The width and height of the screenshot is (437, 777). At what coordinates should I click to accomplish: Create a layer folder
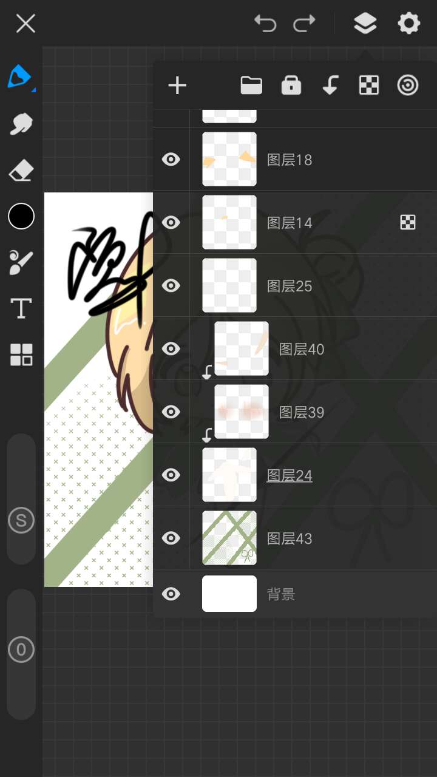[x=251, y=86]
